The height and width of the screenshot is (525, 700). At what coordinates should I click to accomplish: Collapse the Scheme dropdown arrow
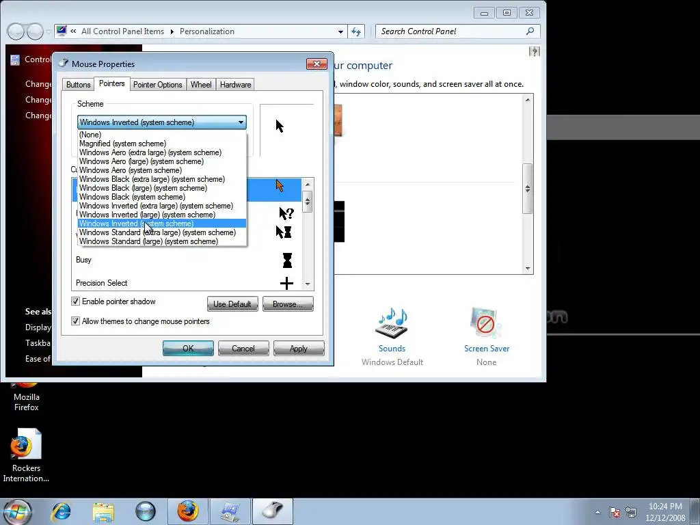tap(241, 122)
